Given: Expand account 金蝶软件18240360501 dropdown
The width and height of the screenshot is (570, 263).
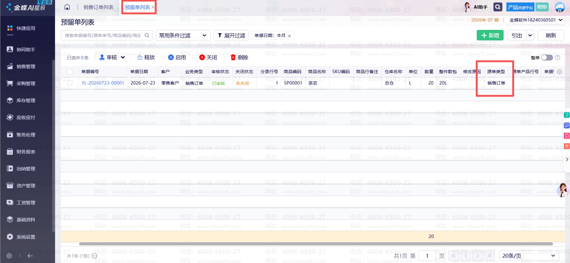Looking at the screenshot, I should point(536,20).
